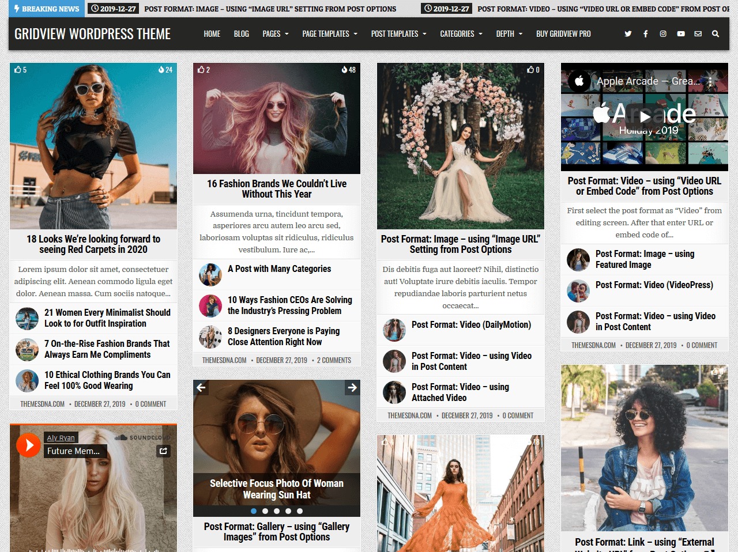
Task: Open the Apple Arcade video options menu
Action: [x=710, y=81]
